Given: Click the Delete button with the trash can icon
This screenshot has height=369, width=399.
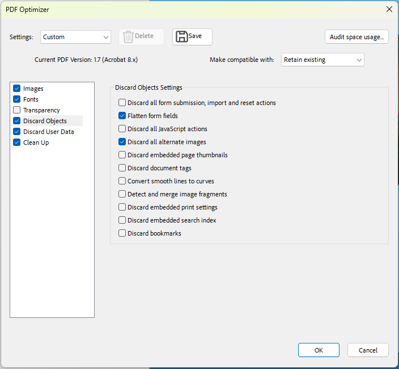Looking at the screenshot, I should [141, 37].
